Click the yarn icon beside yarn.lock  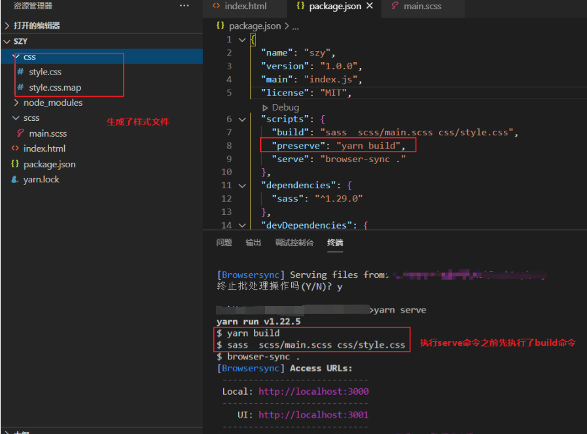pyautogui.click(x=15, y=180)
